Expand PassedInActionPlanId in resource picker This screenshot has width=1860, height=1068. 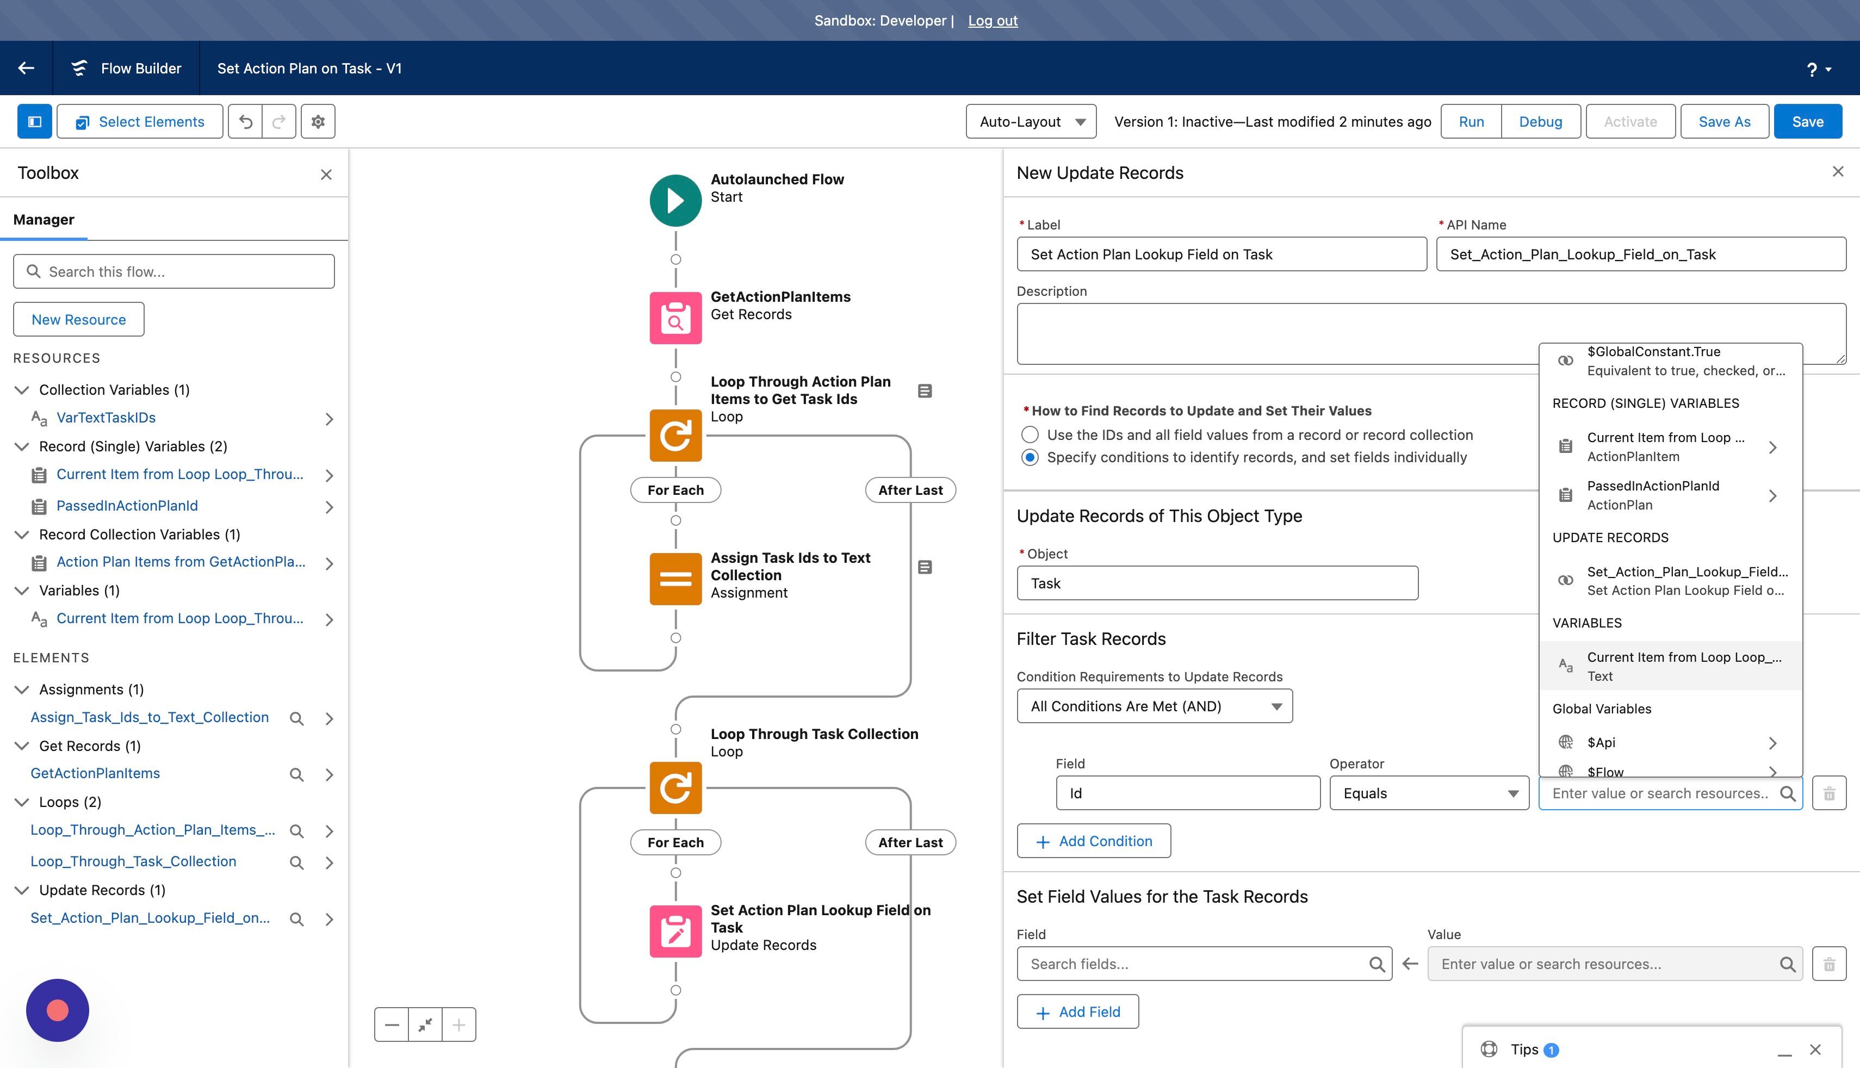point(1772,496)
